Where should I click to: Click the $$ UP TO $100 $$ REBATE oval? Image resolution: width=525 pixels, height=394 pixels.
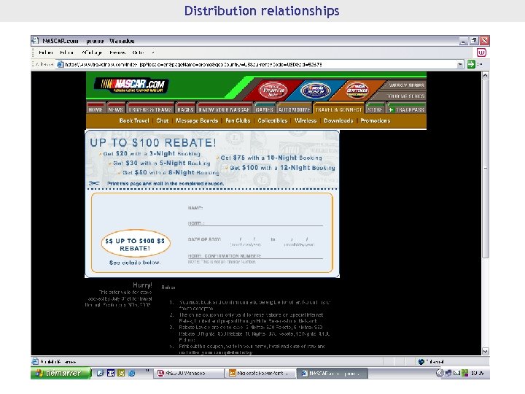(x=136, y=243)
